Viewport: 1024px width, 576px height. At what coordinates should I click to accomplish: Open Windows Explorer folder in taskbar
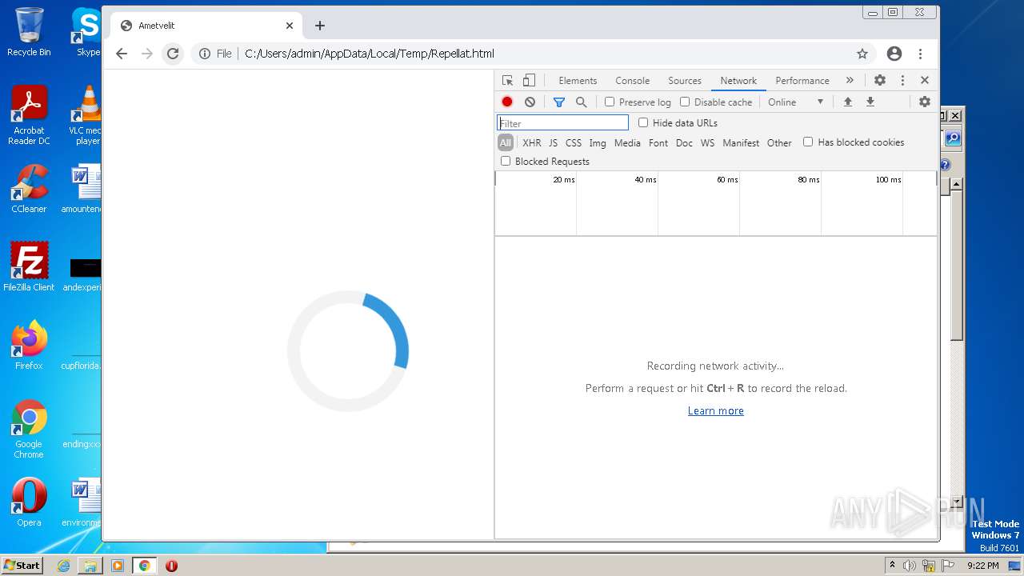(x=90, y=566)
